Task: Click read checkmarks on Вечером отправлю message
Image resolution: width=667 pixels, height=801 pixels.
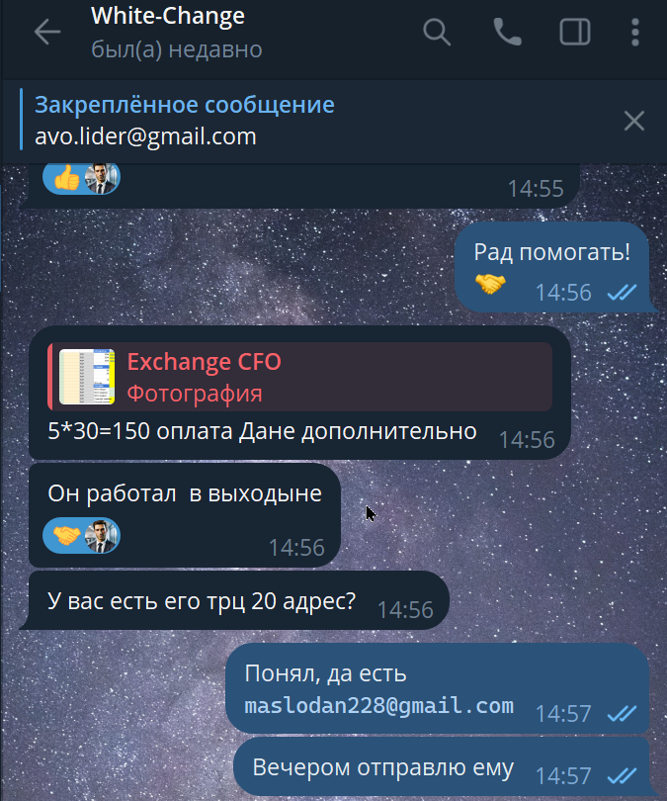Action: pyautogui.click(x=622, y=776)
